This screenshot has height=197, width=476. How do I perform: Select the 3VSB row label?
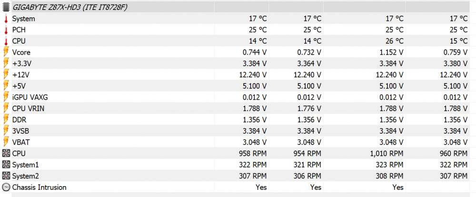point(20,131)
